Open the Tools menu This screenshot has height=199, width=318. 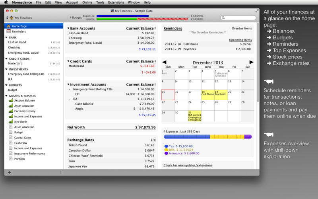100,2
